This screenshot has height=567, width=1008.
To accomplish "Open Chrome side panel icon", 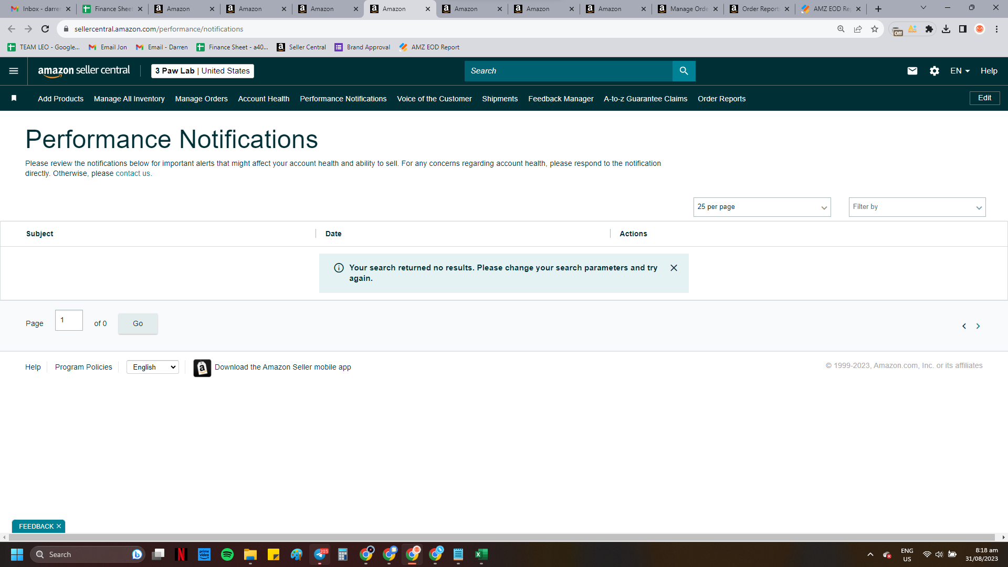I will tap(963, 29).
